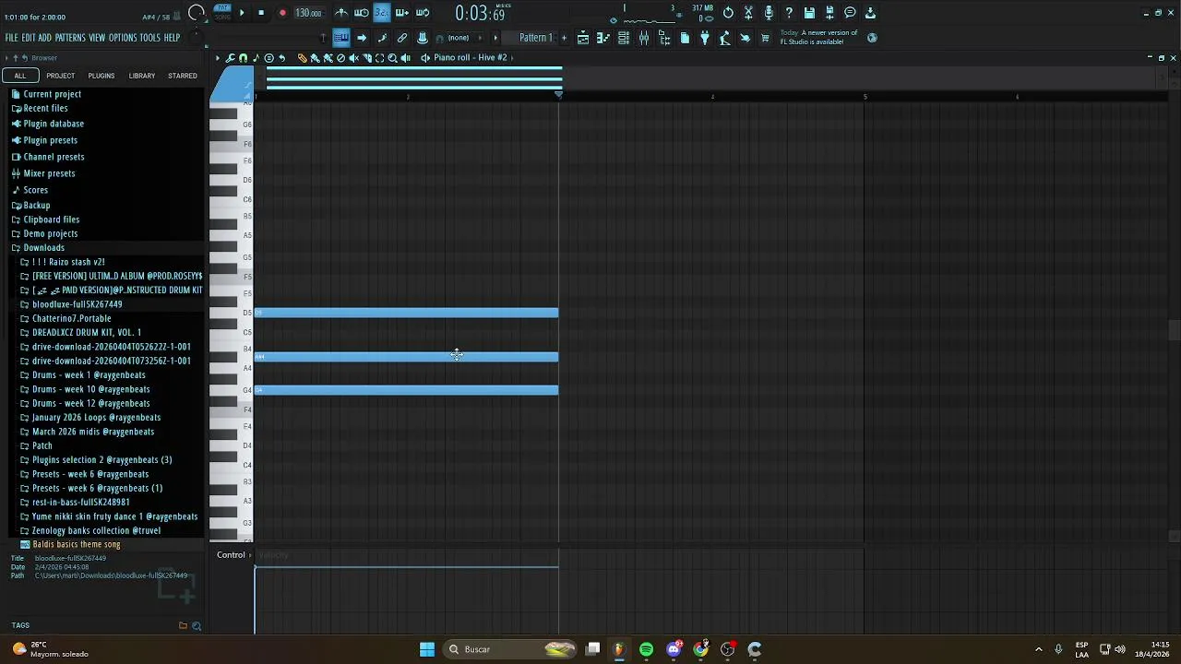The image size is (1181, 664).
Task: Open the OPTIONS menu
Action: pyautogui.click(x=123, y=38)
